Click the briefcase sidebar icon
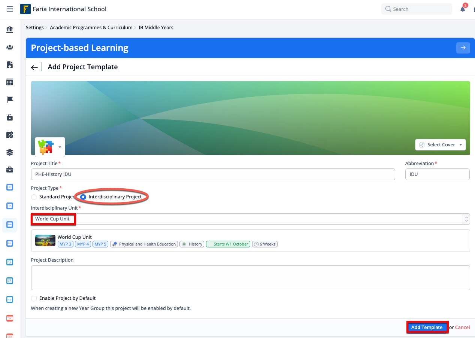The image size is (475, 338). (x=10, y=170)
